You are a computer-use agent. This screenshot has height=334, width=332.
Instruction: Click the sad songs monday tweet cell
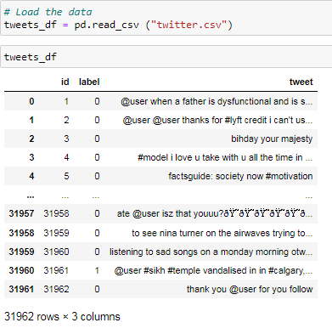click(x=211, y=252)
